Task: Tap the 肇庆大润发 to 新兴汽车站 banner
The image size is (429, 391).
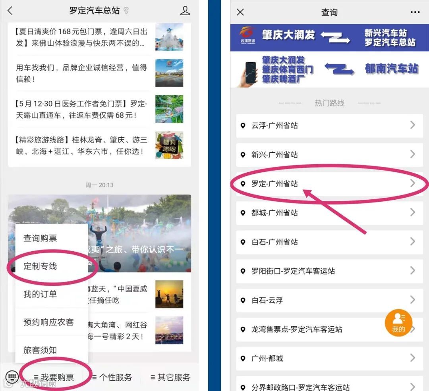Action: [x=329, y=37]
